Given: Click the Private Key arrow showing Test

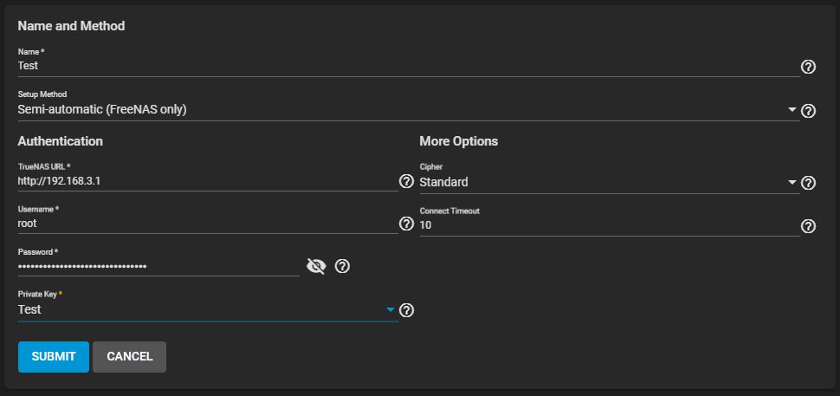Looking at the screenshot, I should click(x=391, y=309).
